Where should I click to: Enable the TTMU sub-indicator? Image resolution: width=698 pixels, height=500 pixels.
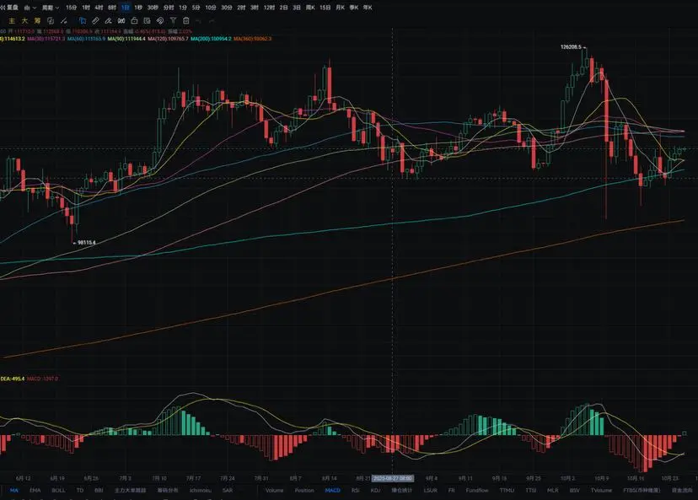(x=507, y=490)
